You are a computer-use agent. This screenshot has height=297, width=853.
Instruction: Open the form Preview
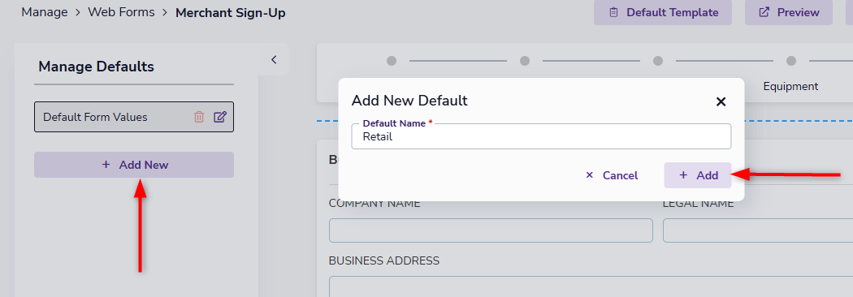click(789, 12)
